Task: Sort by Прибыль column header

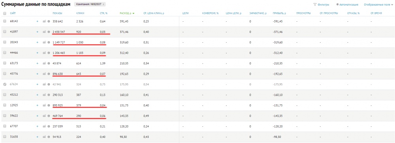Action: click(279, 13)
